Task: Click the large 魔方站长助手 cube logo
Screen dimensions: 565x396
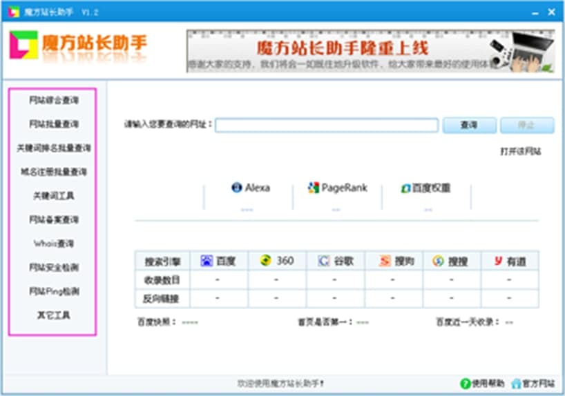Action: pyautogui.click(x=23, y=45)
